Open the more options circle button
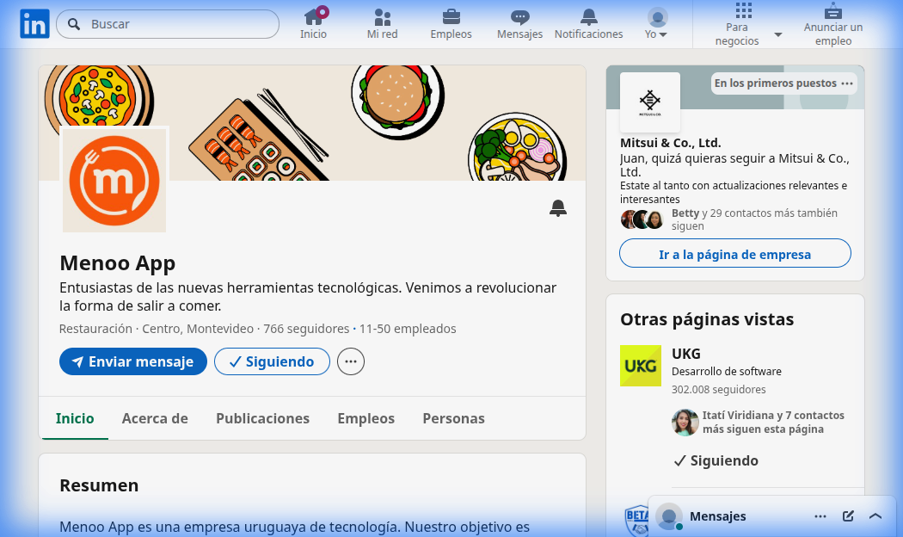The image size is (903, 537). click(x=351, y=361)
